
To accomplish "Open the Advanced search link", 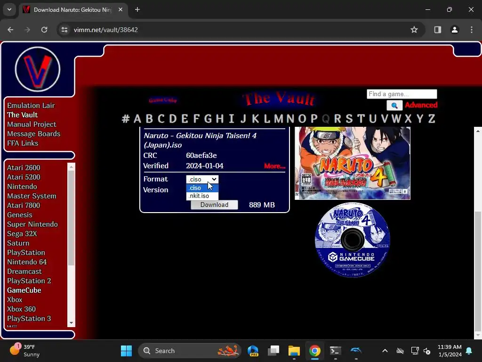I will (421, 105).
